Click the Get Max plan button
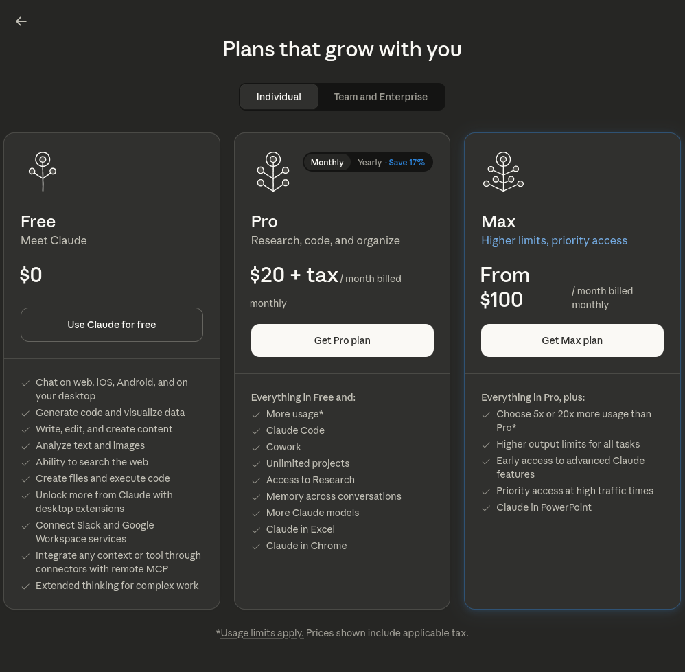Image resolution: width=685 pixels, height=672 pixels. (572, 340)
